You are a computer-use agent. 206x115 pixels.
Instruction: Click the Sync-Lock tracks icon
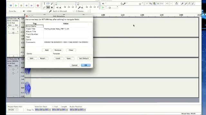(x=177, y=4)
